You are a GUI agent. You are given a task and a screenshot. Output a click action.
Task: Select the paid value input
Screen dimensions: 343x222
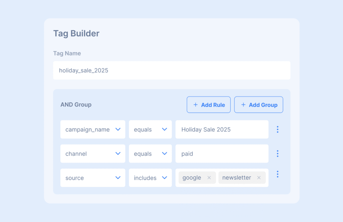222,153
